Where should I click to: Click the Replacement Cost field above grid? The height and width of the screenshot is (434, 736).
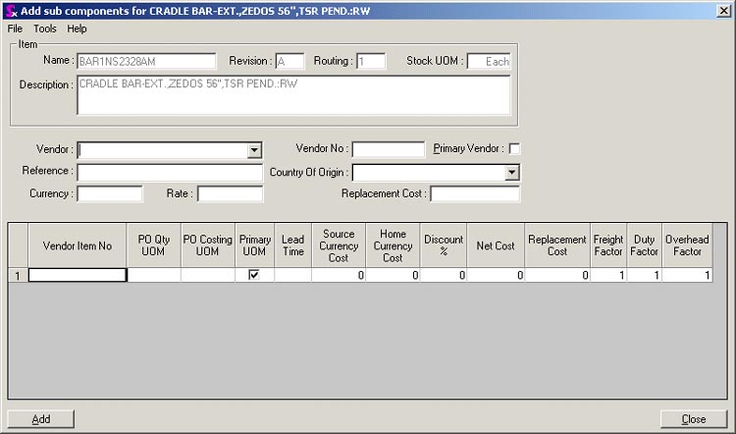pos(474,194)
